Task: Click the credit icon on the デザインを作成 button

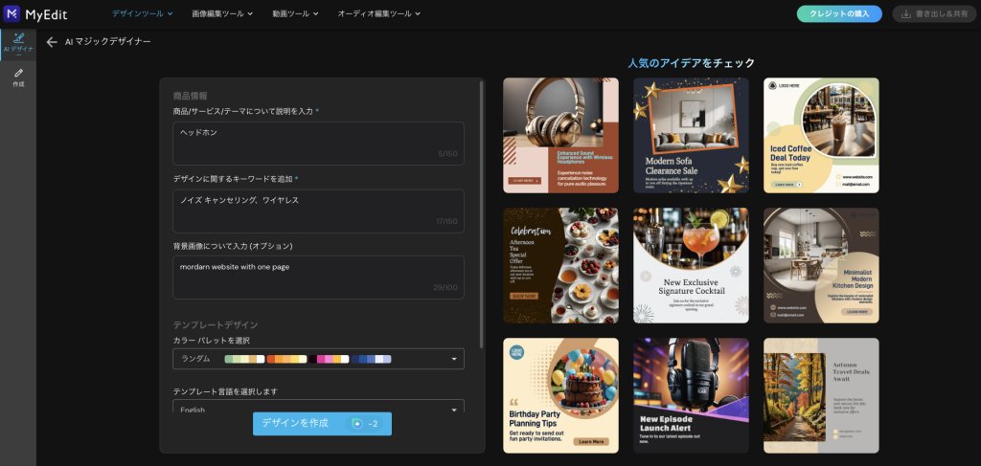Action: click(357, 424)
